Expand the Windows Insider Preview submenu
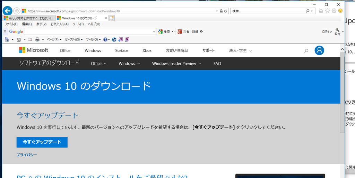Screen dimensions: 355x178 [x=176, y=64]
